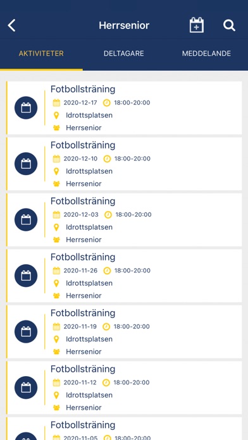The height and width of the screenshot is (440, 248).
Task: Open search with the magnifier icon
Action: (x=229, y=25)
